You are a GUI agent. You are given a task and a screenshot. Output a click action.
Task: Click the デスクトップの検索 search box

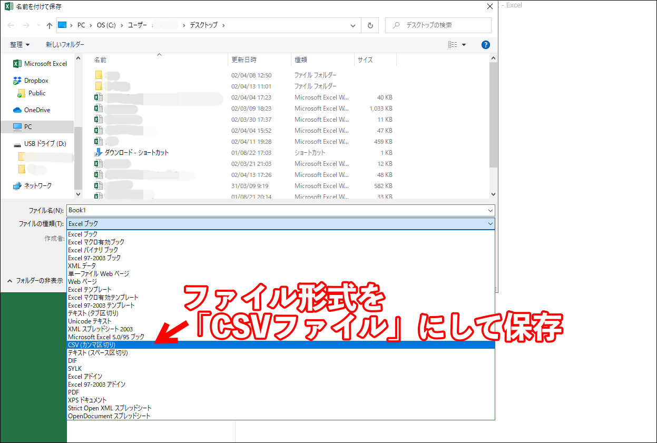pyautogui.click(x=438, y=25)
